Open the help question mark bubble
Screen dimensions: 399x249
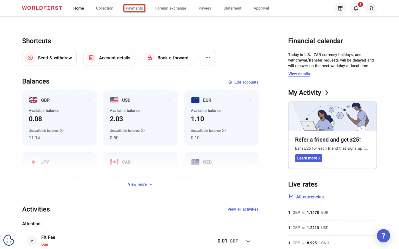(x=383, y=236)
